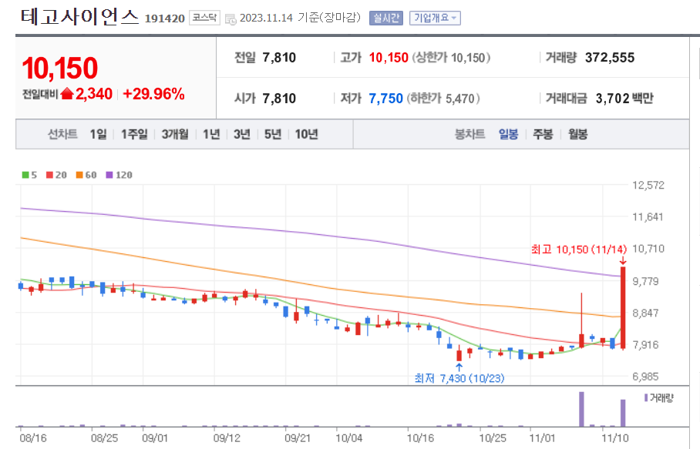Click the purple 거래량 volume legend marker
This screenshot has width=700, height=449.
coord(646,397)
